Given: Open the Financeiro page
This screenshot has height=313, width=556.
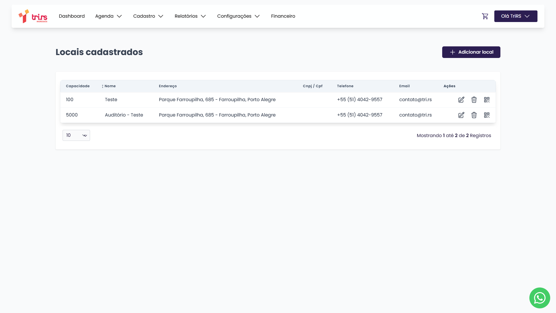Looking at the screenshot, I should [x=283, y=16].
